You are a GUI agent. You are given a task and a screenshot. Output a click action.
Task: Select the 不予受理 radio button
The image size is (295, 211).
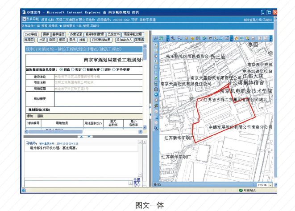[x=114, y=69]
